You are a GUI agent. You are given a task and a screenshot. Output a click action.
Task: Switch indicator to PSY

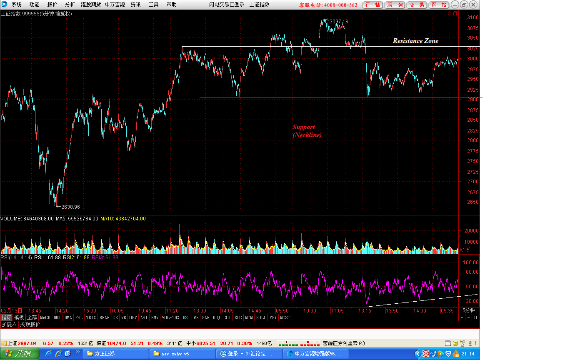coord(273,317)
